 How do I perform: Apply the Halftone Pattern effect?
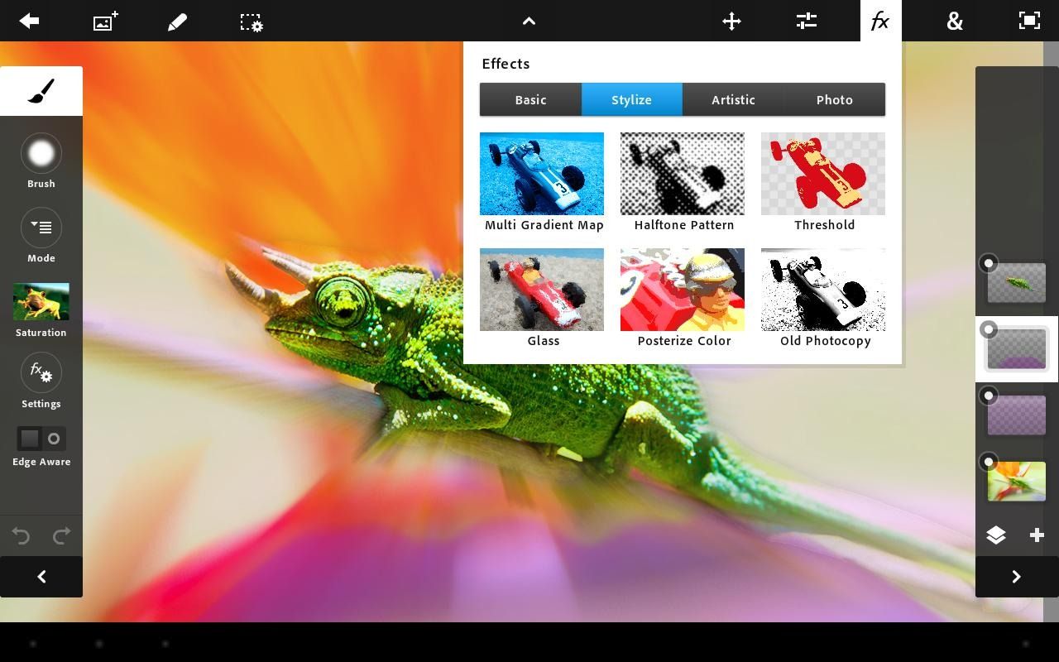coord(683,174)
